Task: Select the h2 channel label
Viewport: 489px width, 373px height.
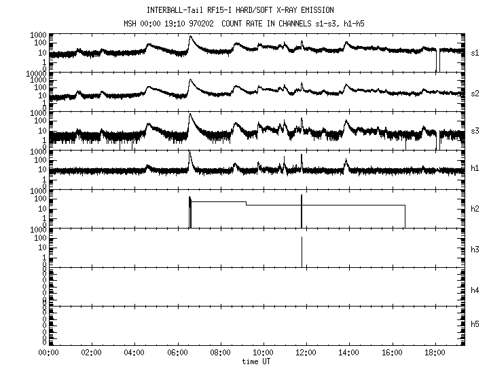Action: (x=474, y=209)
